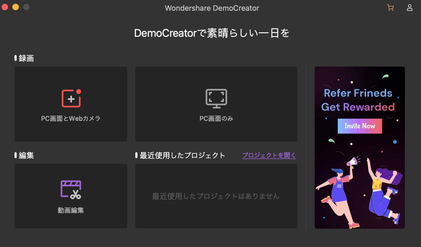Click the DemoCreatorで素晴らしい一日を headline
The width and height of the screenshot is (421, 247).
click(x=212, y=33)
